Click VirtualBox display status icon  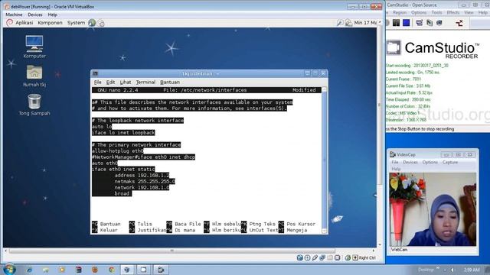(x=337, y=257)
